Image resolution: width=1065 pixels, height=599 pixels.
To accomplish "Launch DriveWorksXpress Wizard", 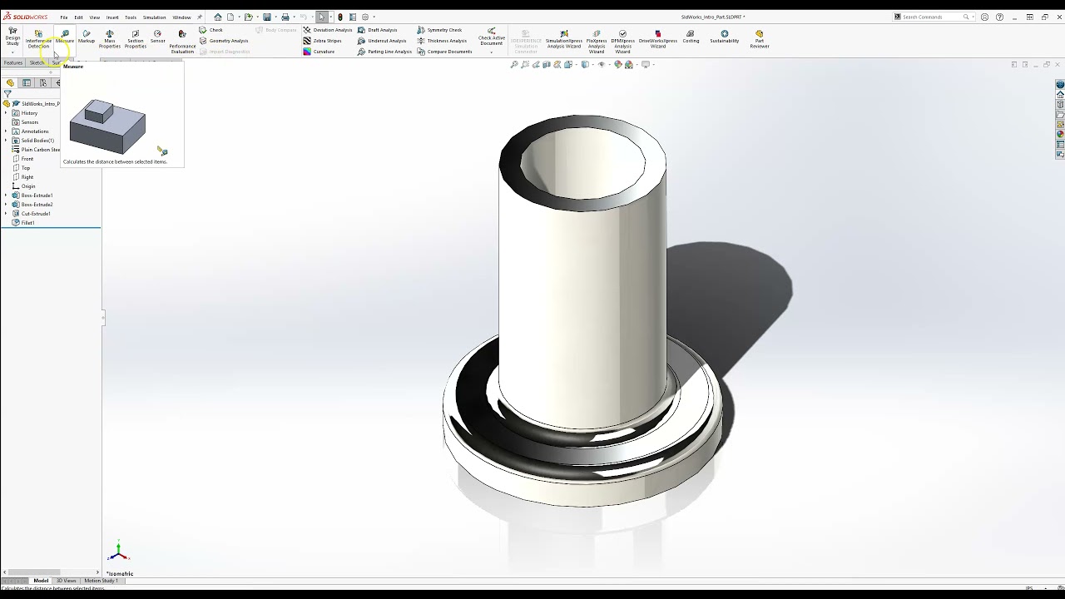I will tap(658, 39).
